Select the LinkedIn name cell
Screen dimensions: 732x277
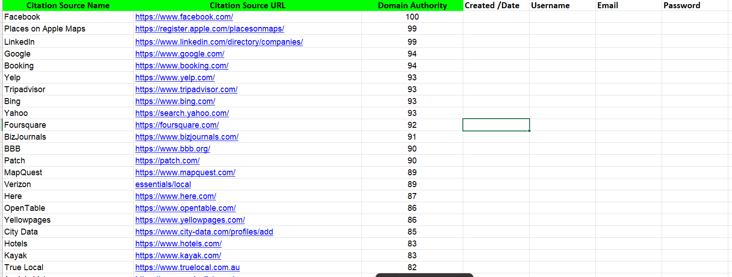68,42
